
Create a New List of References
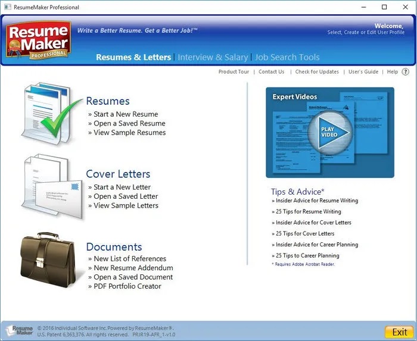(x=130, y=259)
